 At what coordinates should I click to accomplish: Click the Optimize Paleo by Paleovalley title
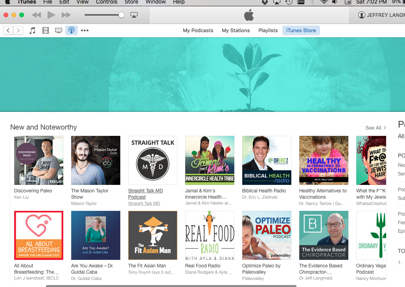point(261,269)
